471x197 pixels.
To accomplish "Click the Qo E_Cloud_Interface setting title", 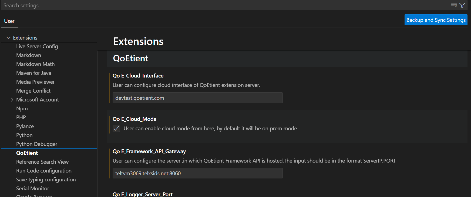I will [x=138, y=76].
